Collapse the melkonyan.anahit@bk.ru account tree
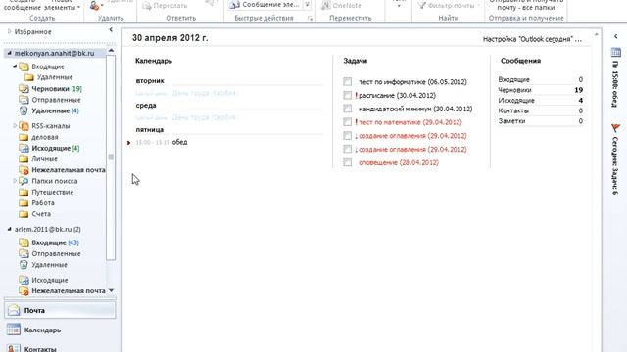Screen dimensions: 627x352 (x=9, y=53)
